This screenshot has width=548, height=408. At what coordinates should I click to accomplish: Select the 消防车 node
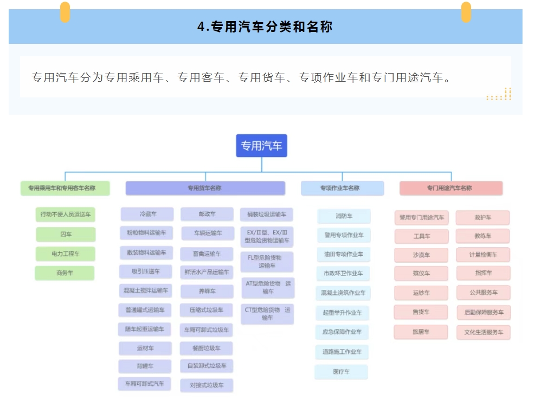(344, 216)
